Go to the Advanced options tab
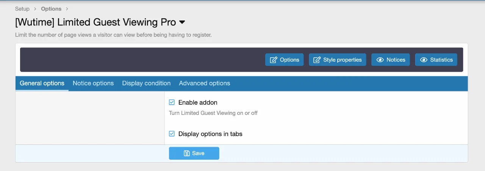 click(204, 83)
